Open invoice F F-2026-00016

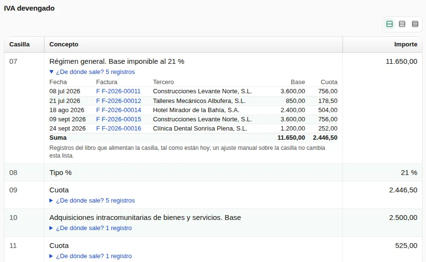coord(119,129)
